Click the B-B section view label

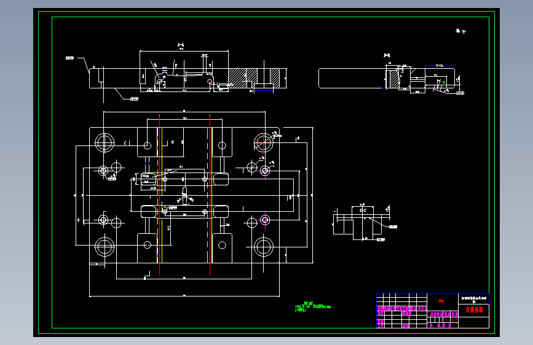point(387,55)
